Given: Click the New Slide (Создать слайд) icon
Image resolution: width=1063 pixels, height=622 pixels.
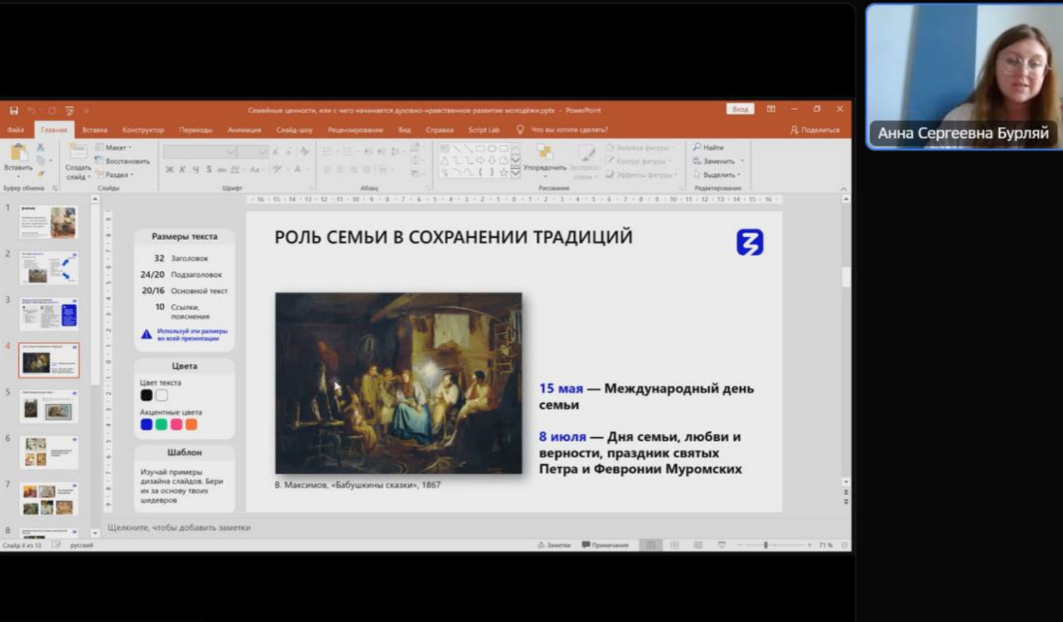Looking at the screenshot, I should tap(77, 151).
